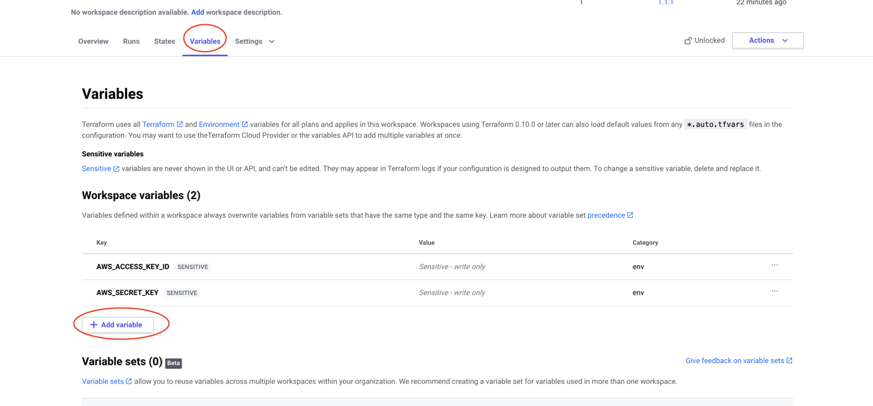
Task: Expand the Actions dropdown
Action: tap(768, 40)
